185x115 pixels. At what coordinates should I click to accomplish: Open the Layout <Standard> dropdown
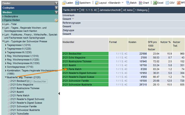123,3
